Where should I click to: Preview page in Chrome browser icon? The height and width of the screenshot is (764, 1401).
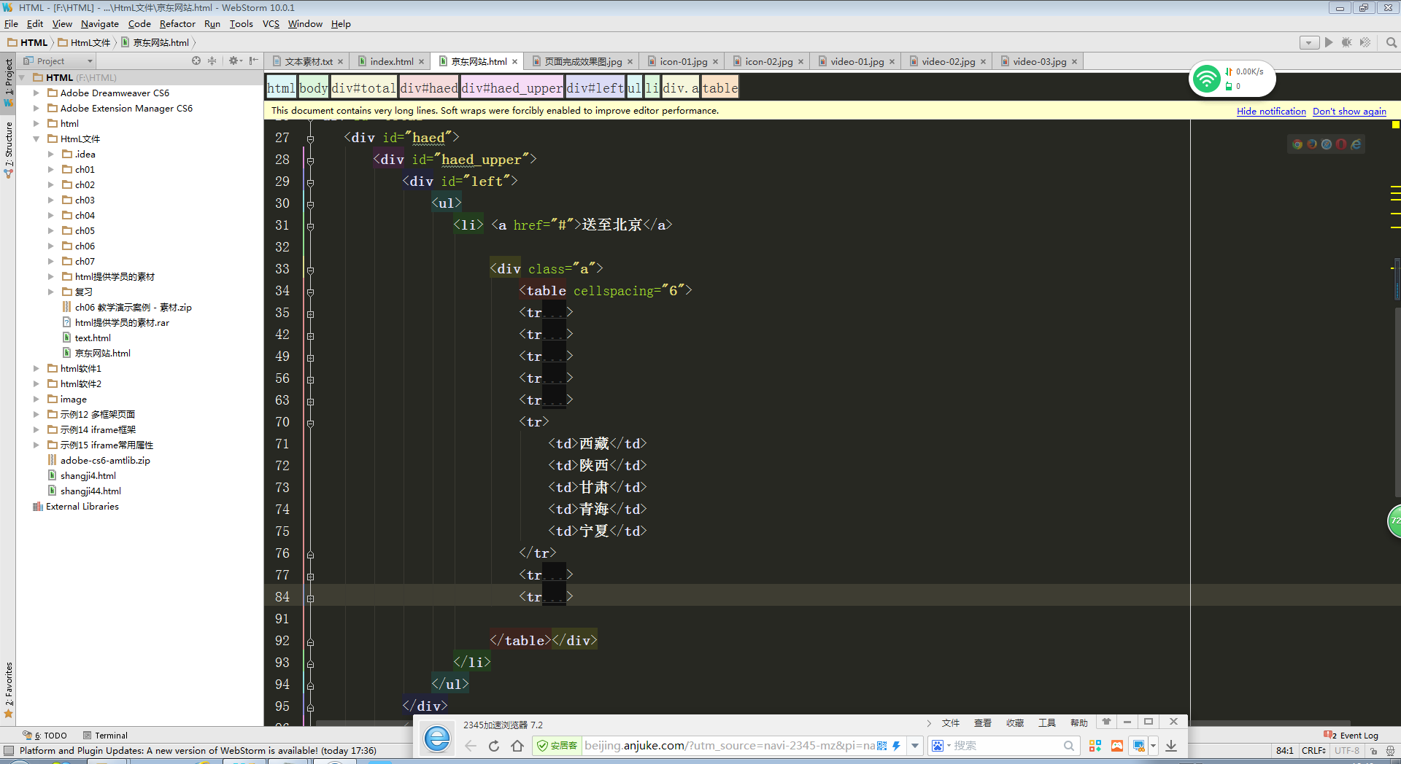tap(1297, 144)
